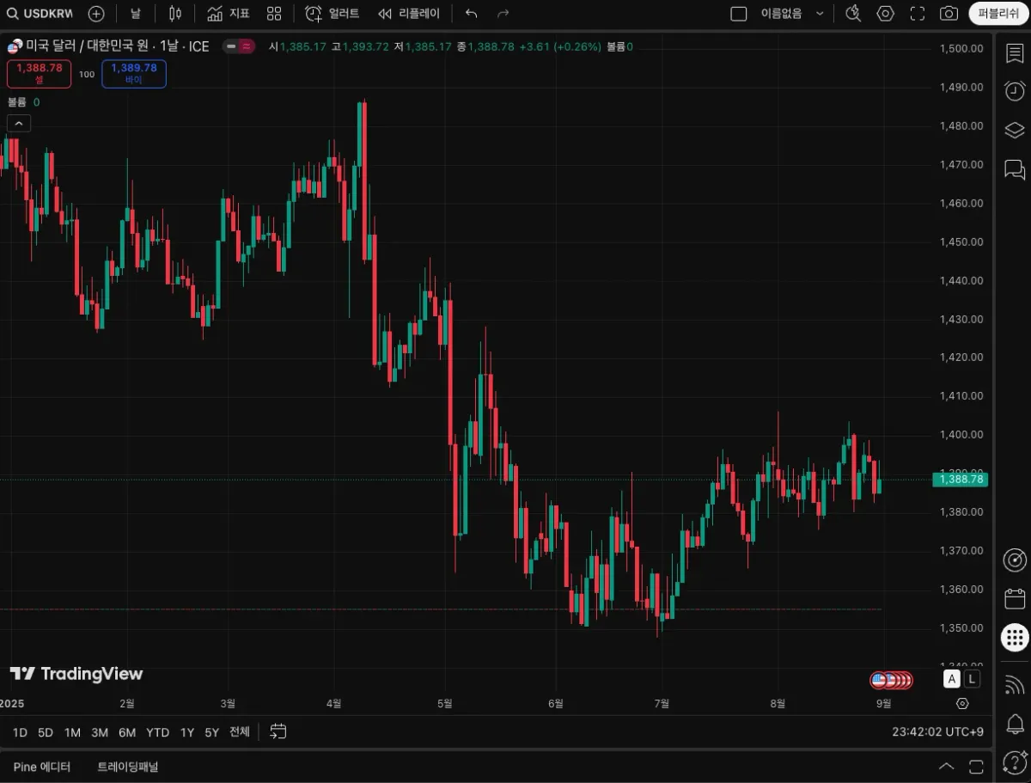Open the 트레이딩패널 tab
The image size is (1031, 783).
(128, 767)
